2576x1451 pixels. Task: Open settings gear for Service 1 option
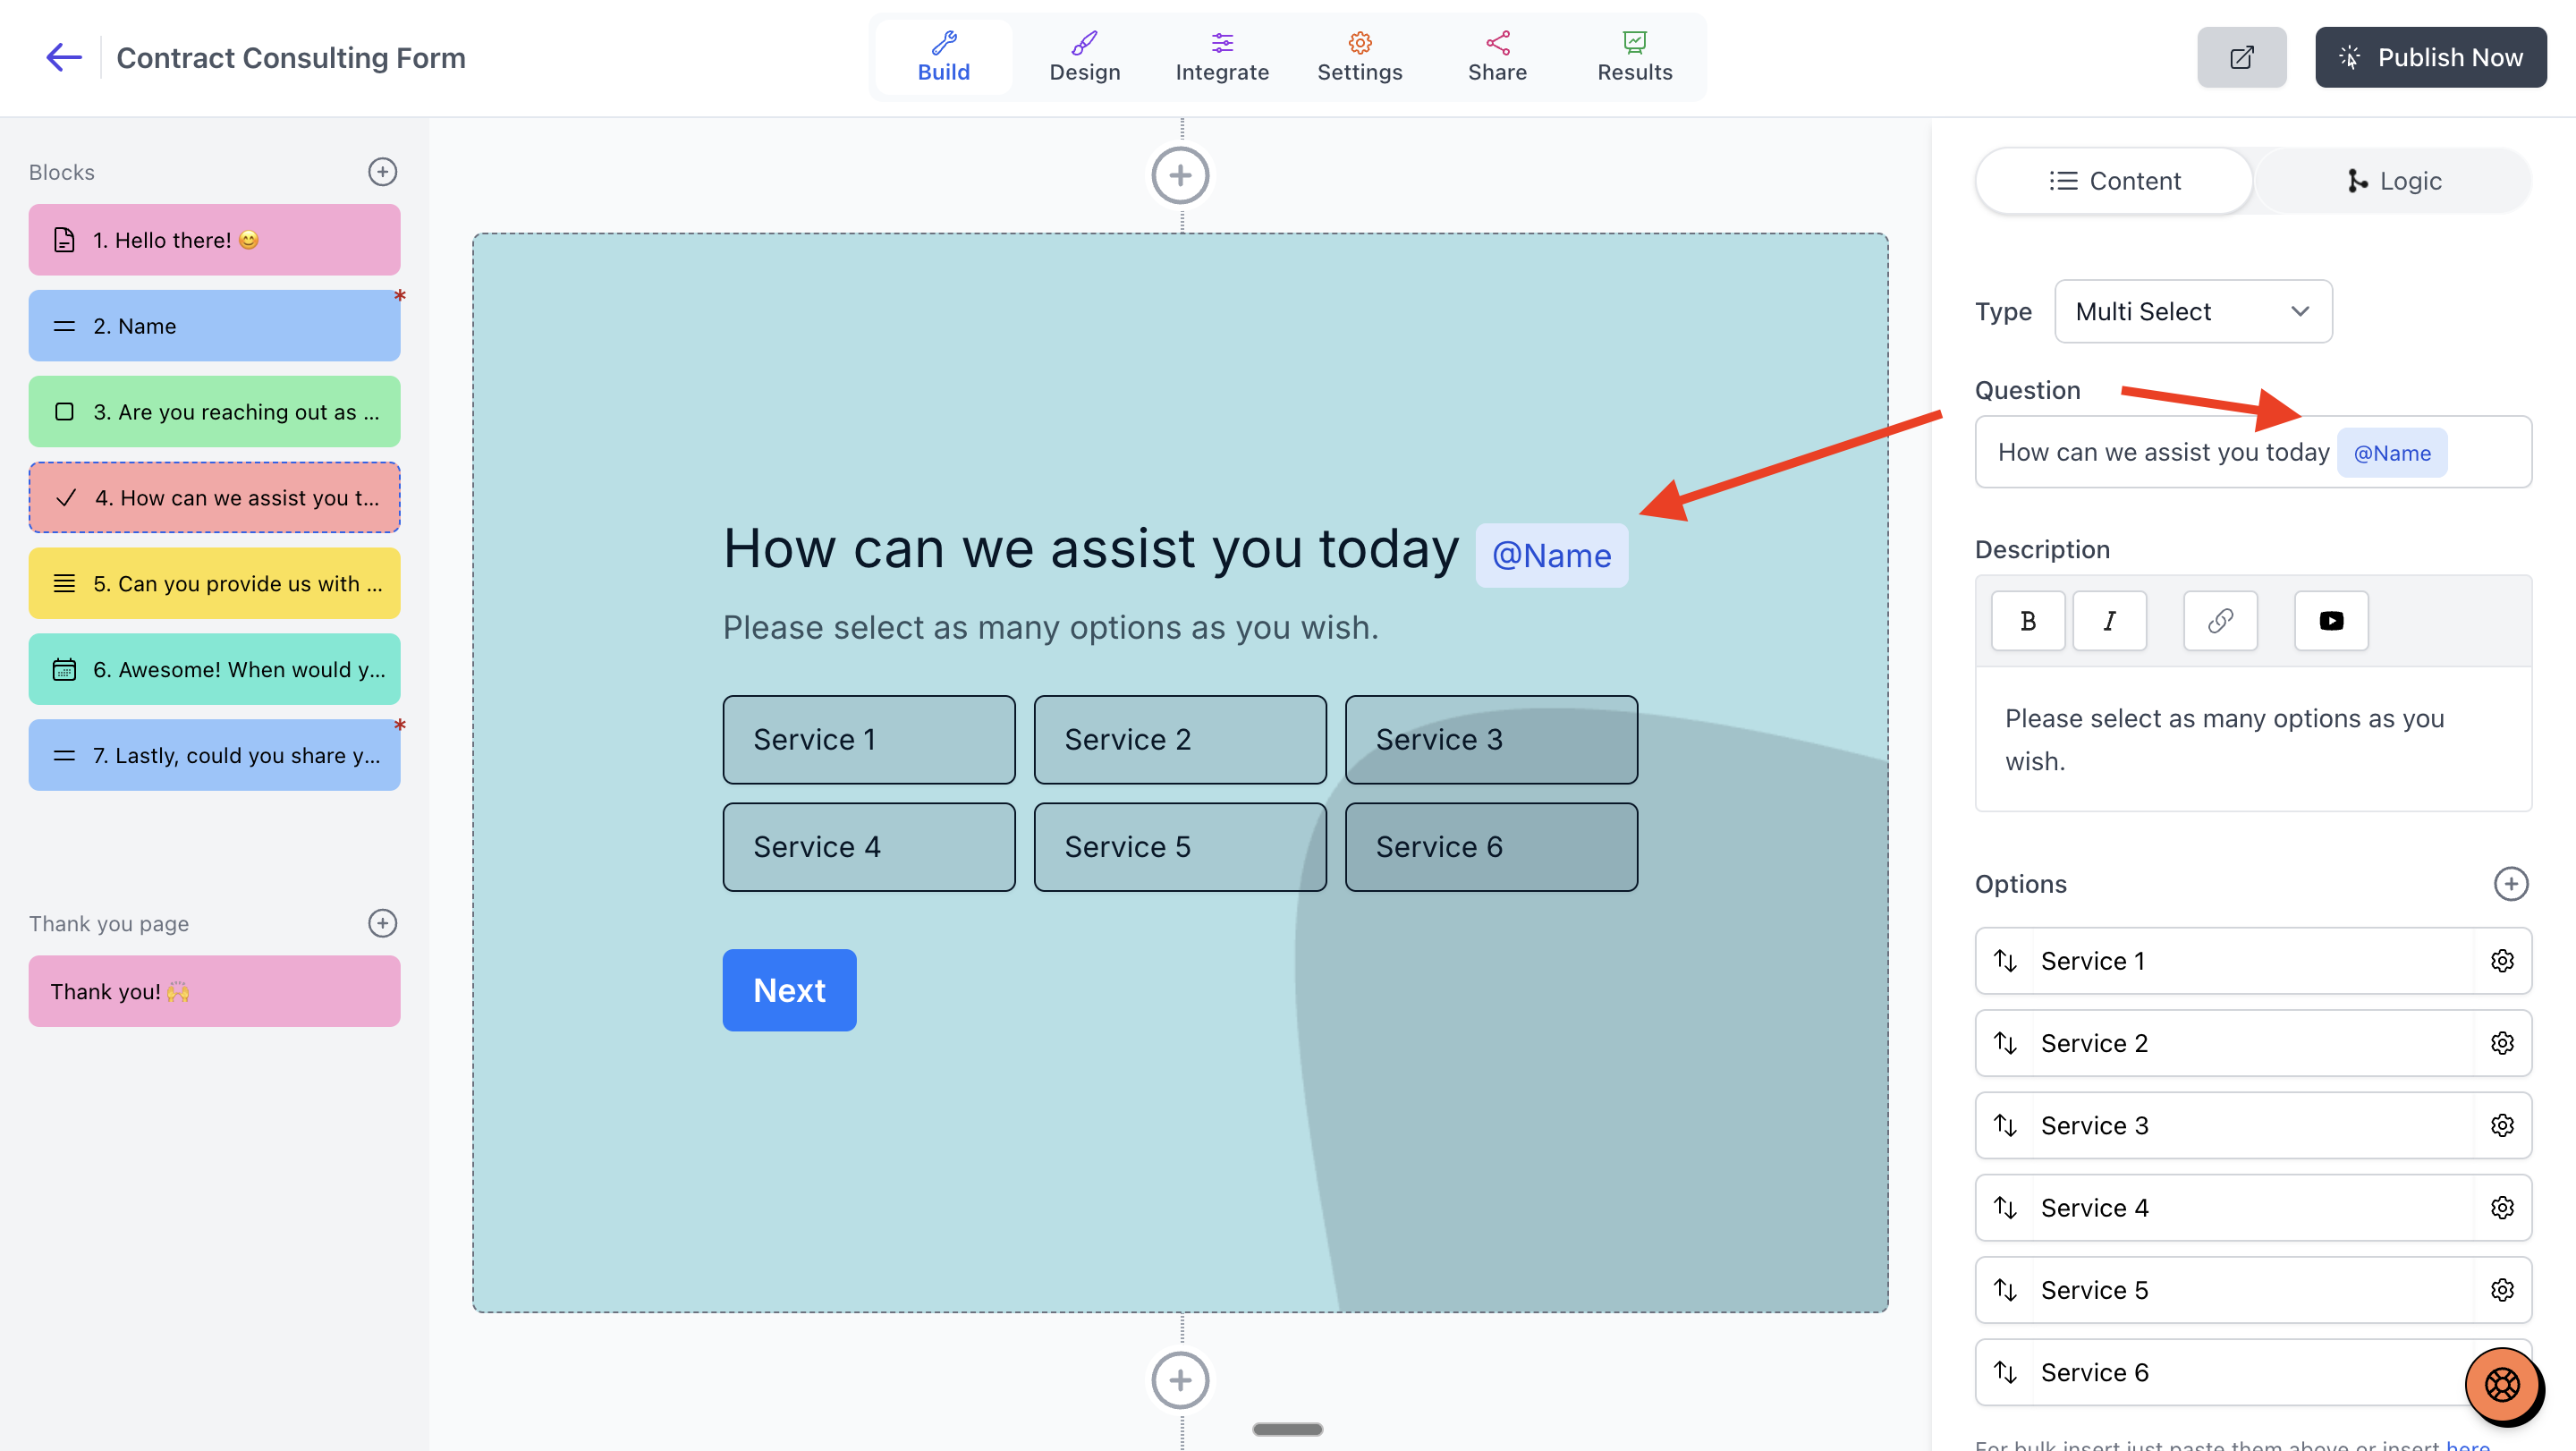point(2502,961)
